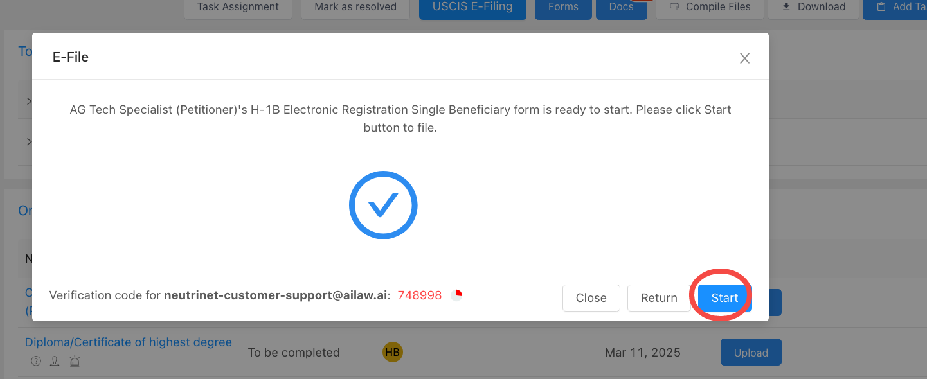Open Diploma/Certificate of highest degree link

[129, 342]
